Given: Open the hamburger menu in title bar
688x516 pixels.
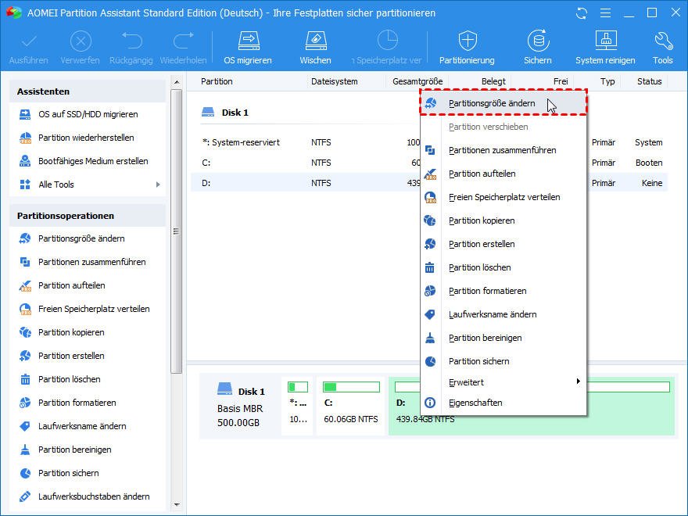Looking at the screenshot, I should [605, 13].
